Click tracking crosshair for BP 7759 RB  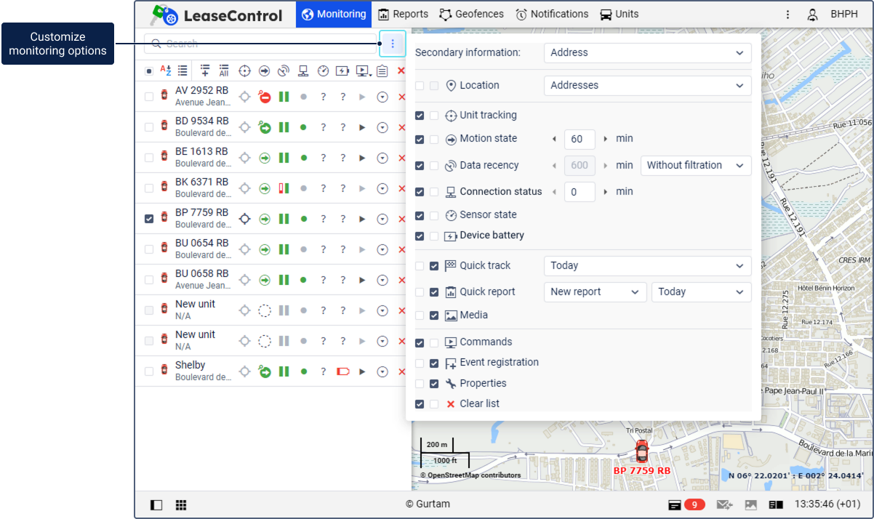[x=245, y=219]
